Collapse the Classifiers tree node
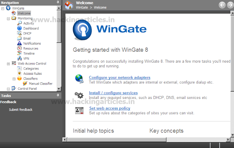Screen dimensions: 234x148 click(x=14, y=79)
